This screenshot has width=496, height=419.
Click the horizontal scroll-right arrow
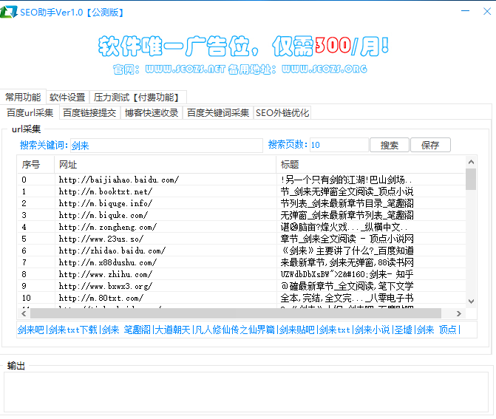coord(459,313)
